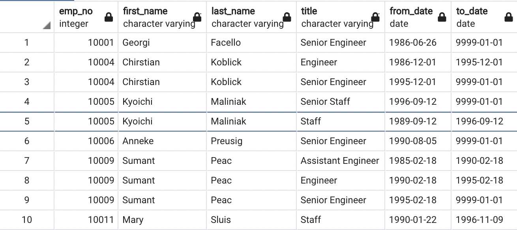Select the cell showing Senior Engineer for Georgi

coord(333,43)
